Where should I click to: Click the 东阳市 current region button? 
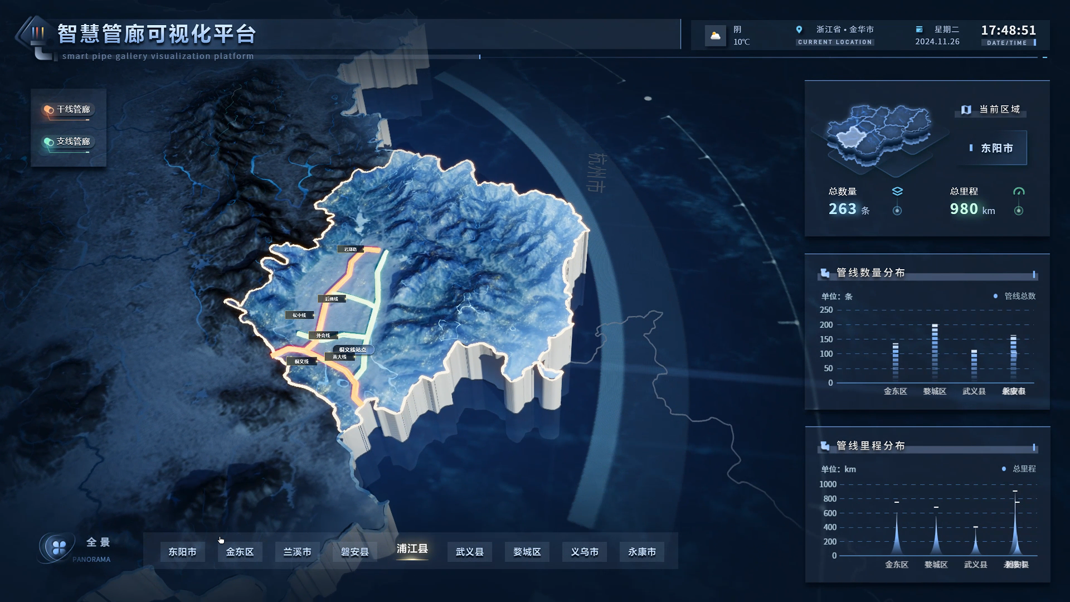(x=992, y=148)
